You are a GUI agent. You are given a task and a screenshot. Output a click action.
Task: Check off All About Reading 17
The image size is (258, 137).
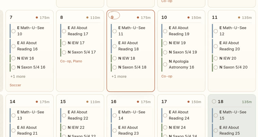click(x=64, y=31)
